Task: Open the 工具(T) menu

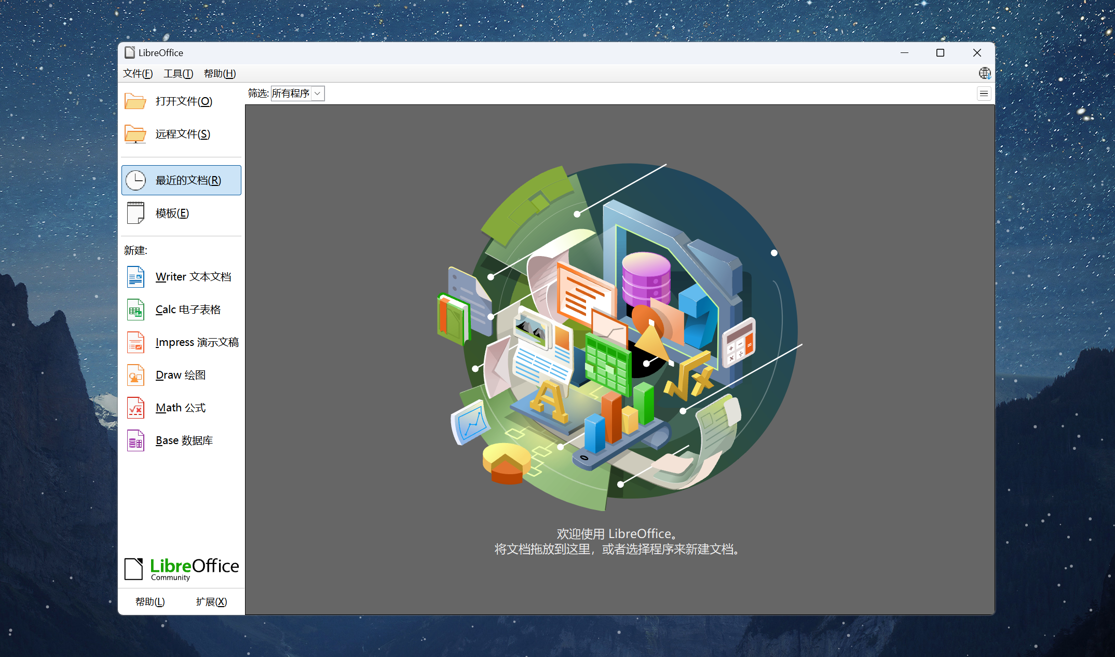Action: pyautogui.click(x=178, y=73)
